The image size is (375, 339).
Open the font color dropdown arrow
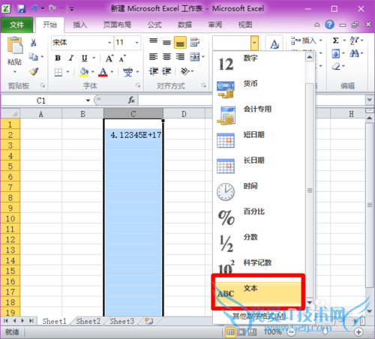click(112, 72)
